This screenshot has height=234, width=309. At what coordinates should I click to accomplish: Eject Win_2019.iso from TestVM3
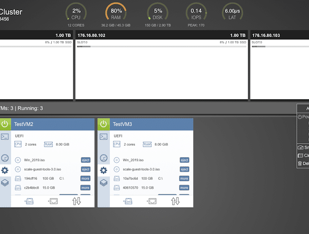[x=184, y=160]
